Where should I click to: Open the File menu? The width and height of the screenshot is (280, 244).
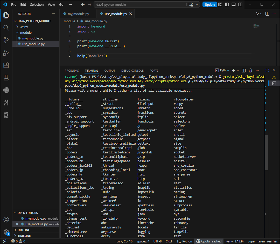tap(13, 4)
